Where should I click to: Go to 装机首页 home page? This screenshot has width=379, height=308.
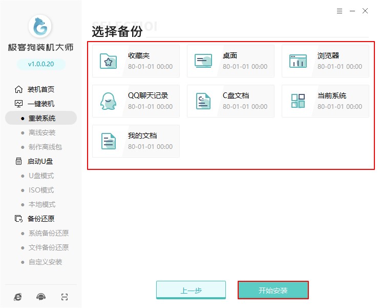[x=41, y=89]
